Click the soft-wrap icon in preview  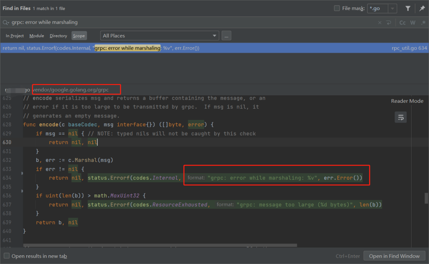400,118
